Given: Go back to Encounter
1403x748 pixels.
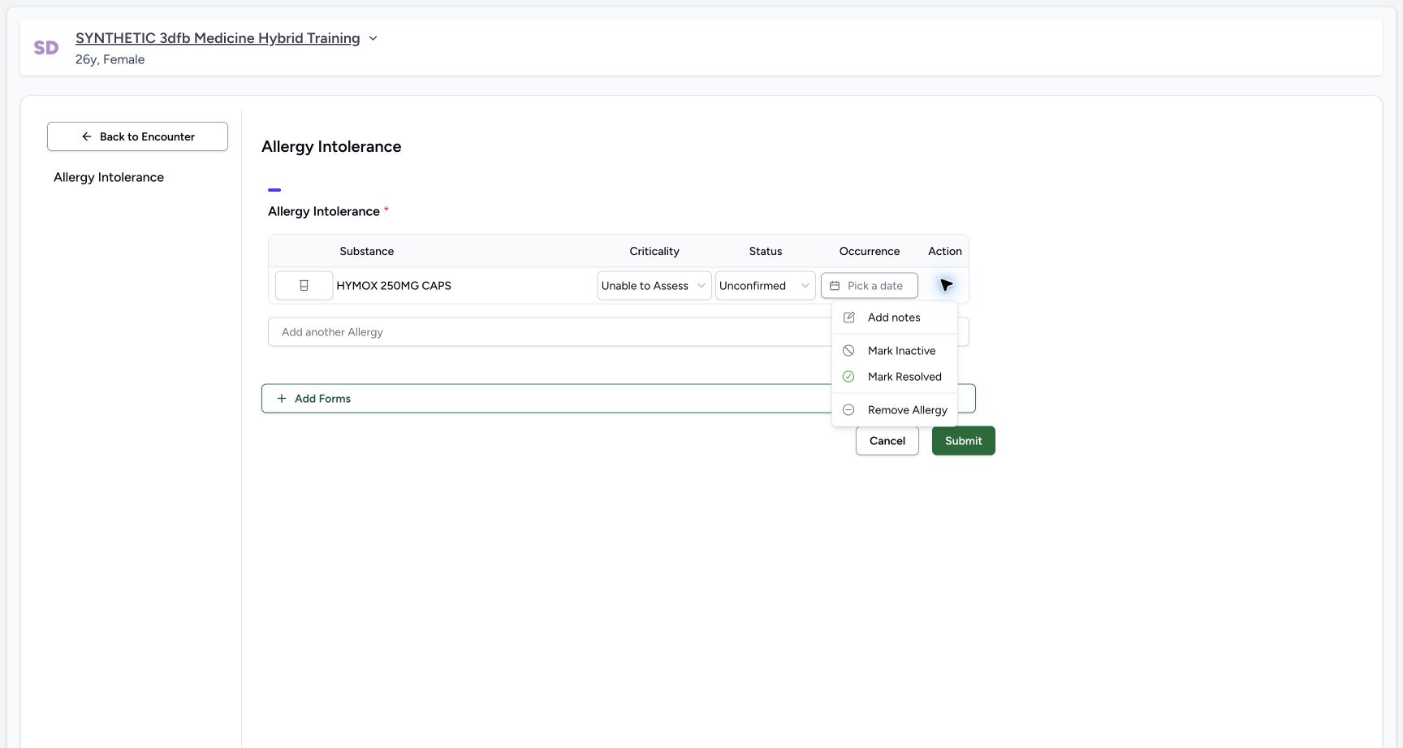Looking at the screenshot, I should (x=137, y=136).
